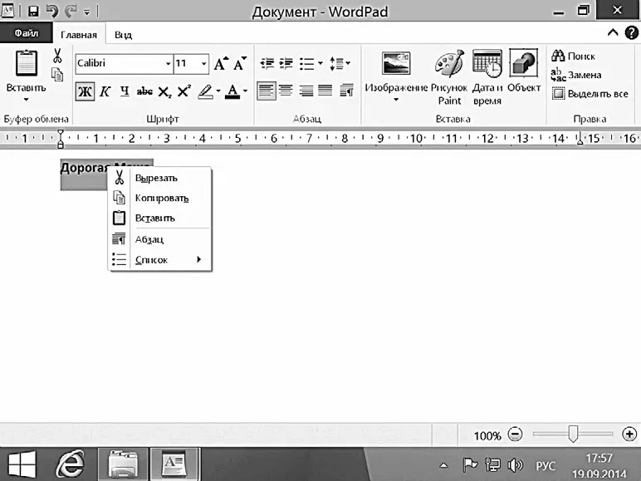Choose Вырезать in context menu
Viewport: 641px width, 481px height.
[160, 178]
